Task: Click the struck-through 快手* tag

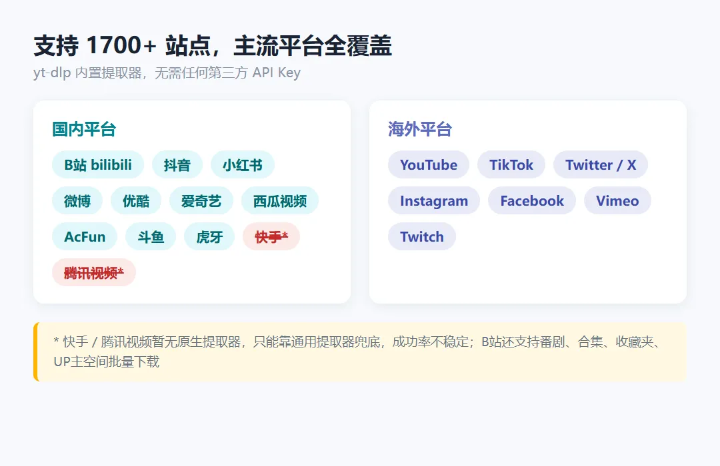Action: (x=271, y=237)
